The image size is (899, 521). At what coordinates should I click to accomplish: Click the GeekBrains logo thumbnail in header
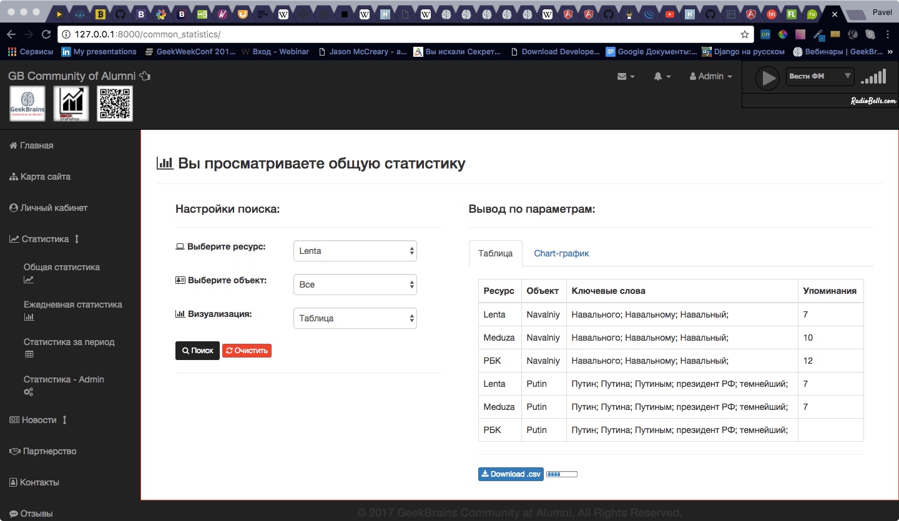[x=27, y=104]
